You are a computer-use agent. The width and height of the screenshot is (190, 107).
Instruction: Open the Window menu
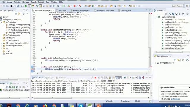54,2
